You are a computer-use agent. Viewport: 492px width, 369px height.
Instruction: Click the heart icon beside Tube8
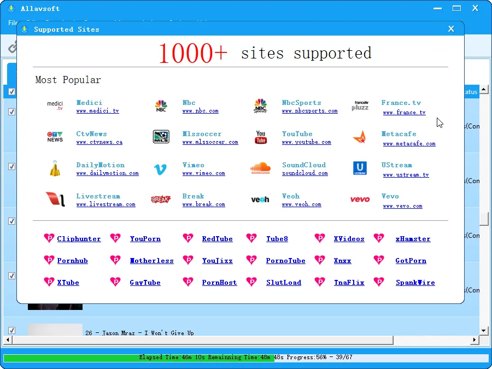point(251,238)
